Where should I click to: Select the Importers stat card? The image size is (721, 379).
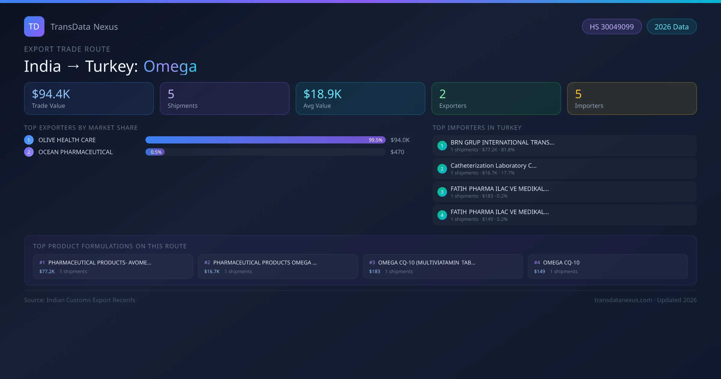[x=632, y=99]
